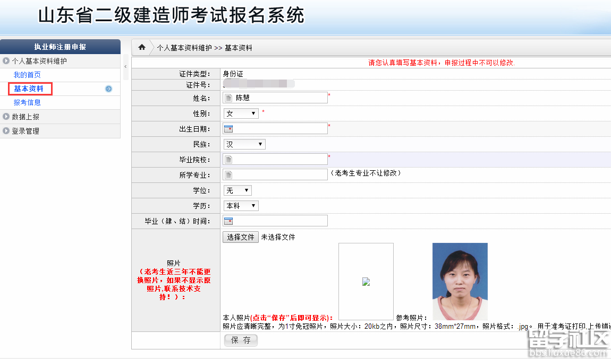Click the document icon next to 毕业院校
Image resolution: width=611 pixels, height=359 pixels.
pyautogui.click(x=229, y=159)
